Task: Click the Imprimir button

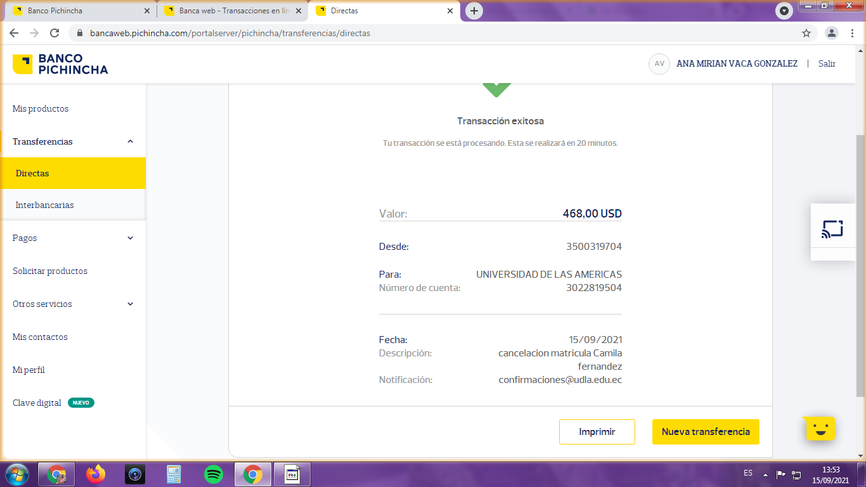Action: (597, 432)
